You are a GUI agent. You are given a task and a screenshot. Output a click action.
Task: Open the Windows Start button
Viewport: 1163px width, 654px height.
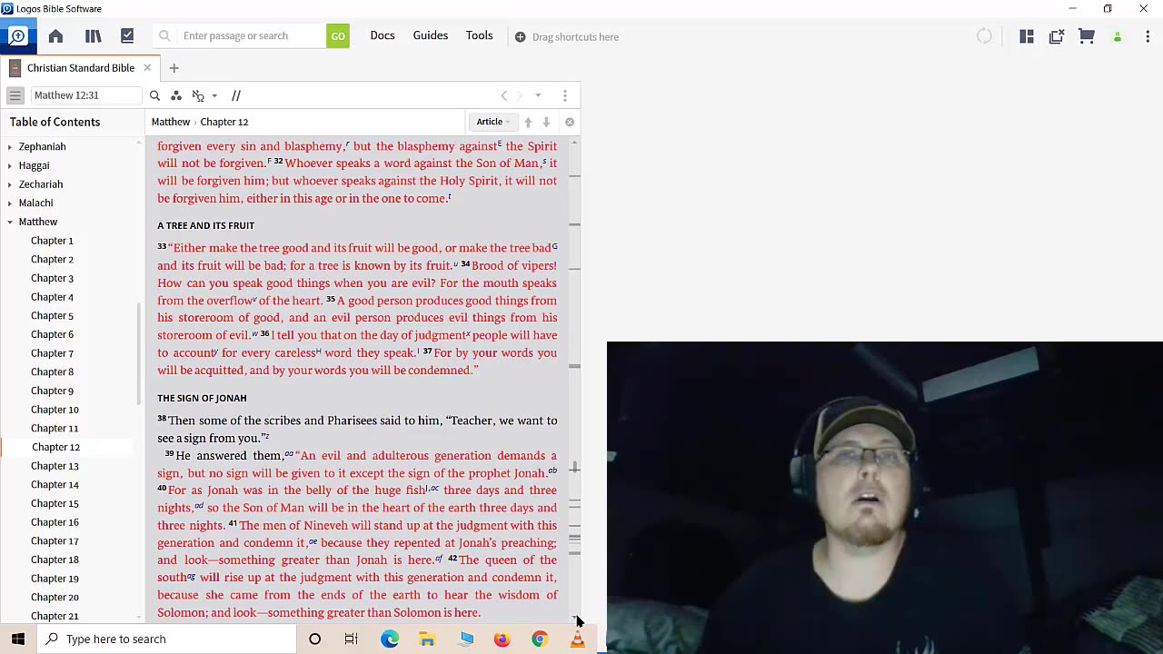pos(18,639)
